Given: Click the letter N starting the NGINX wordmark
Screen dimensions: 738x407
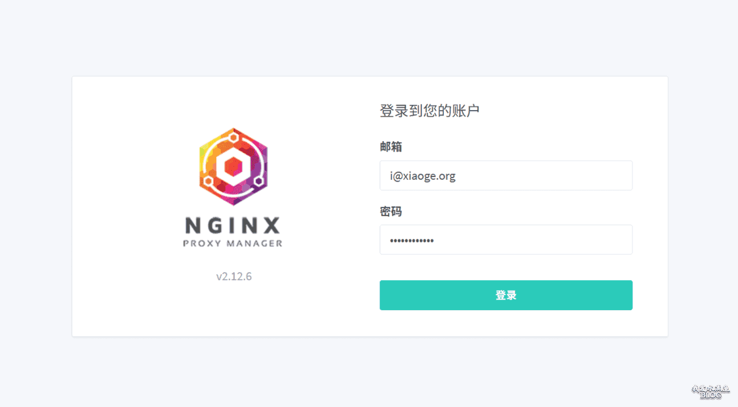Looking at the screenshot, I should click(x=194, y=225).
